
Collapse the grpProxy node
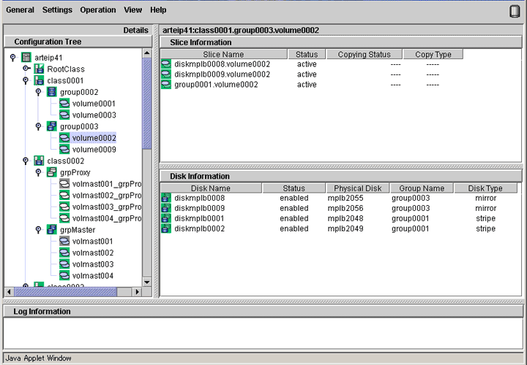coord(38,172)
